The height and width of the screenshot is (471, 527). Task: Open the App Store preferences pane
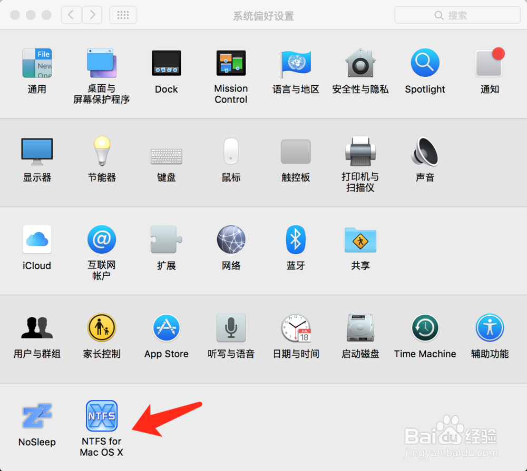pyautogui.click(x=167, y=327)
